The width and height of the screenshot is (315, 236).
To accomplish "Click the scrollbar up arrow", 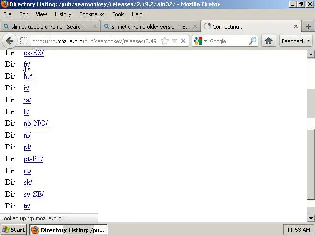I will pyautogui.click(x=311, y=54).
